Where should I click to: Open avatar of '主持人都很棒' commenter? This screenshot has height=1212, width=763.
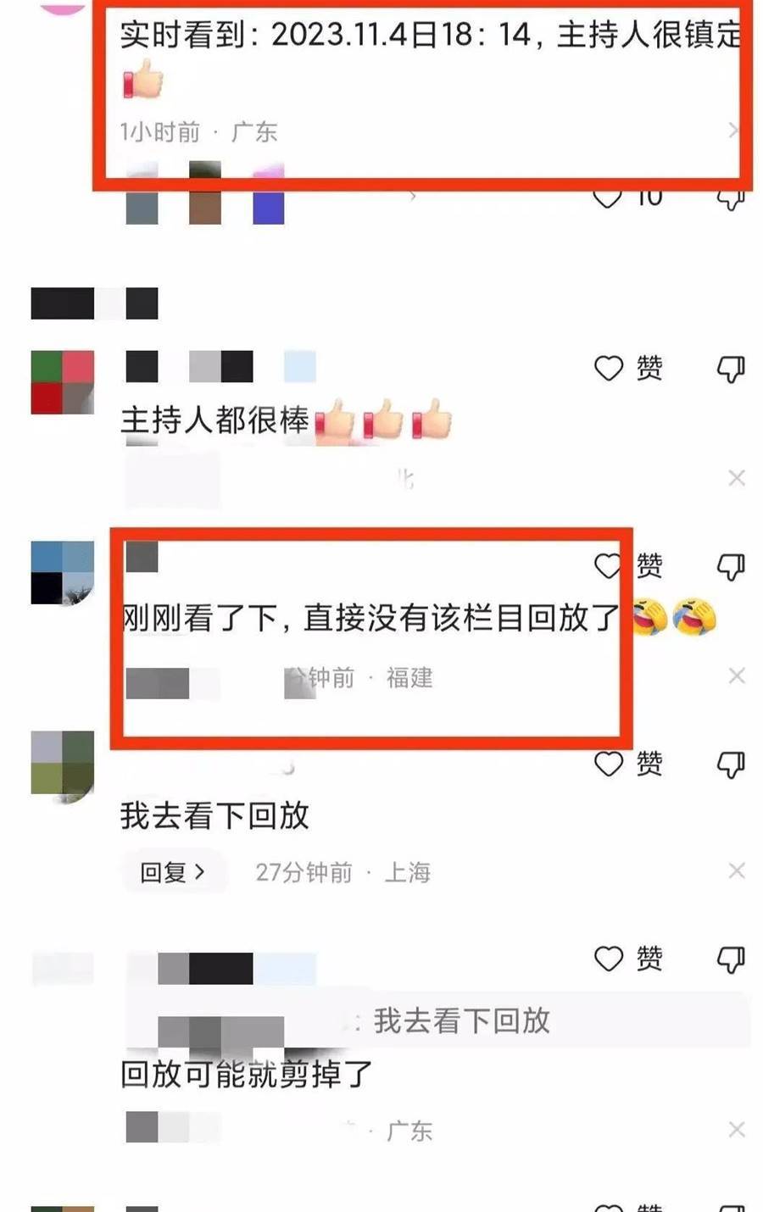(63, 381)
